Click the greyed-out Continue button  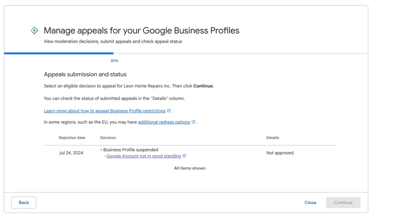343,202
